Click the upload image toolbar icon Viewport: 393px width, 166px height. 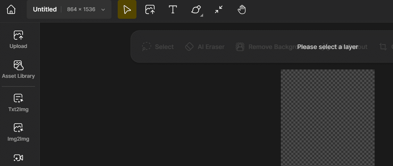tap(150, 9)
